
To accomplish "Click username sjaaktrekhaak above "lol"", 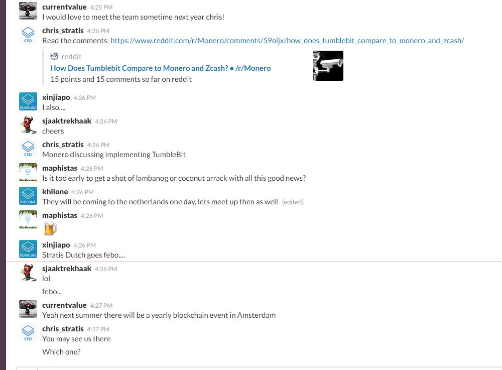I will coord(67,269).
